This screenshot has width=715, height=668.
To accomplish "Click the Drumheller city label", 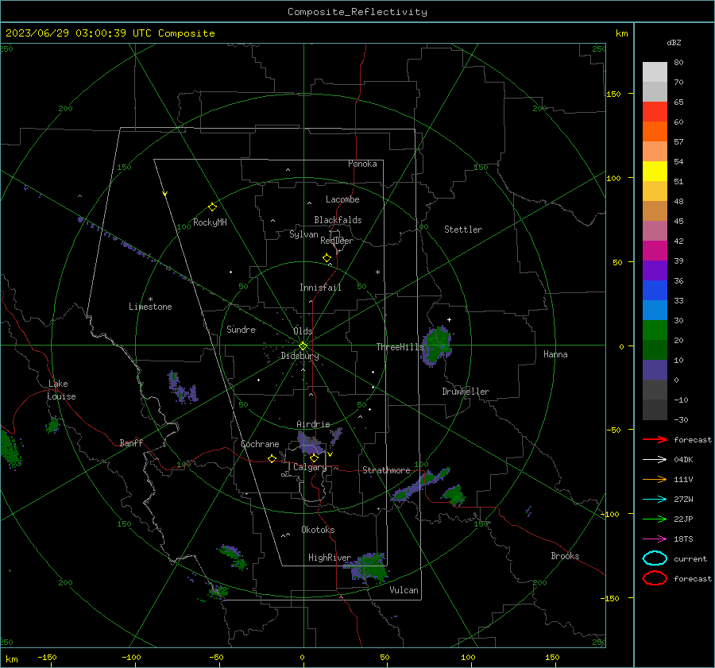I will click(x=466, y=392).
